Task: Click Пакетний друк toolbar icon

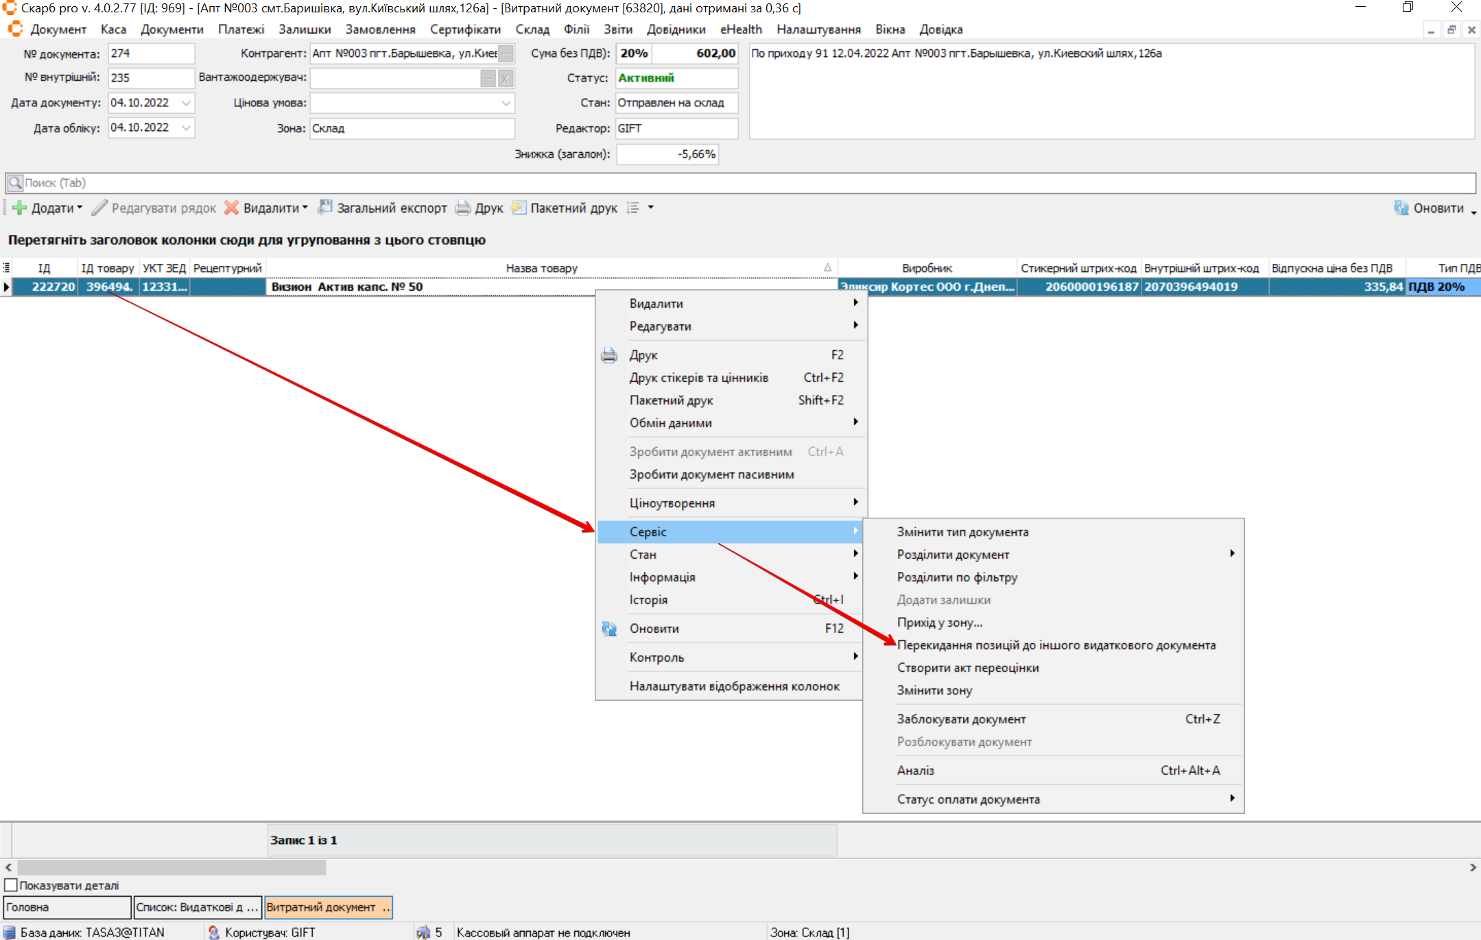Action: pos(519,208)
